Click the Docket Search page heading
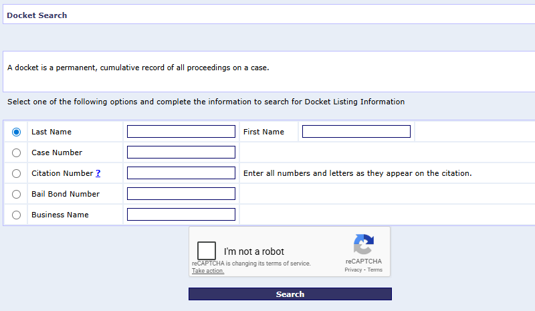 [x=37, y=15]
